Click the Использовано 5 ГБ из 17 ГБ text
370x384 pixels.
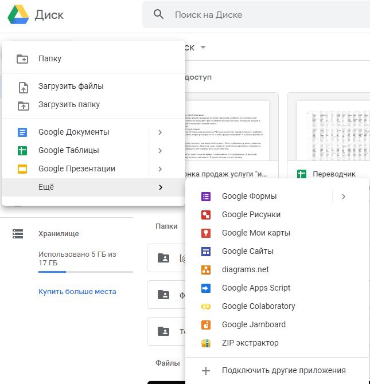(x=77, y=258)
